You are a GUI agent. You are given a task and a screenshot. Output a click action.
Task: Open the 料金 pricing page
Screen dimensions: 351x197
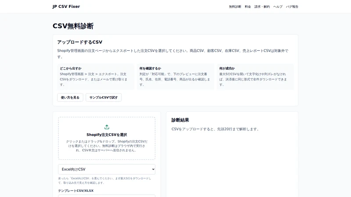(247, 7)
